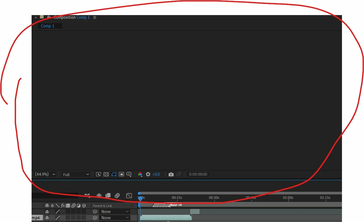Click the 00:30s mark on the time ruler

click(x=214, y=198)
